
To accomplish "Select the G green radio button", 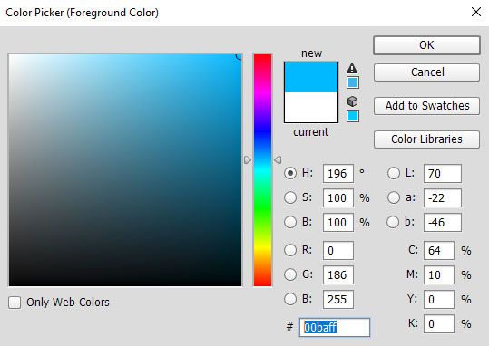I will point(290,274).
